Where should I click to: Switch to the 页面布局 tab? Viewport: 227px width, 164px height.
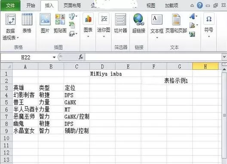click(x=72, y=6)
